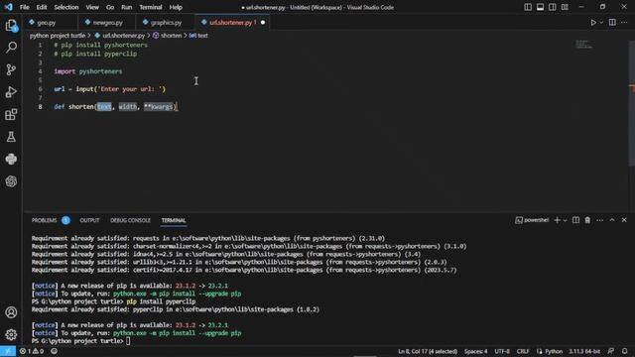The width and height of the screenshot is (635, 357).
Task: Open the Extensions view
Action: pos(11,115)
